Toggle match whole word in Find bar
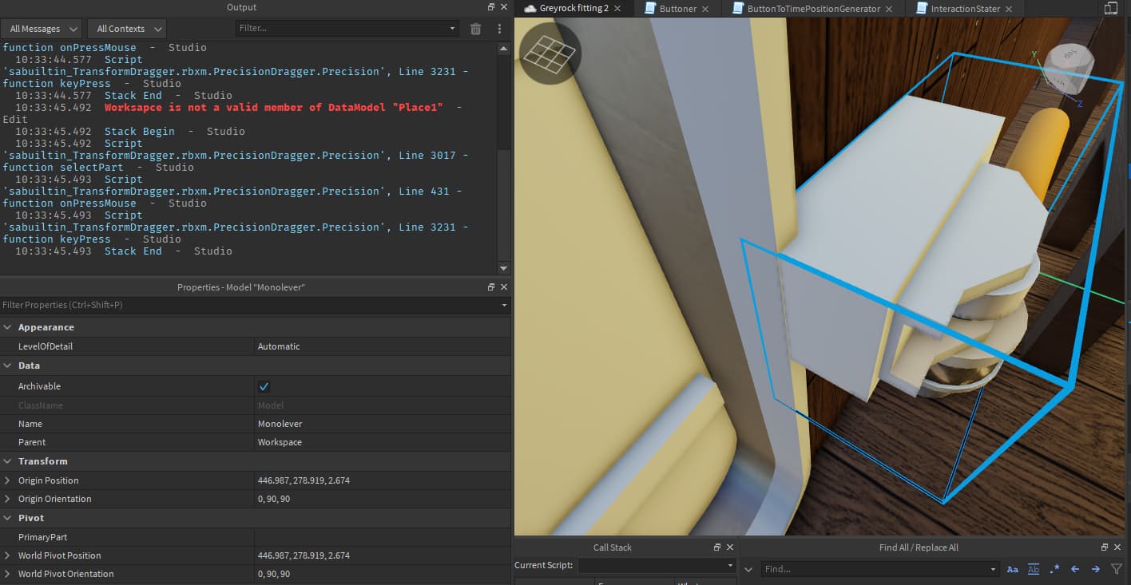Image resolution: width=1131 pixels, height=585 pixels. point(1033,569)
